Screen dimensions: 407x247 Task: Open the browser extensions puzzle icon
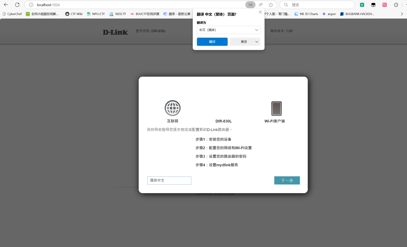coord(396,5)
